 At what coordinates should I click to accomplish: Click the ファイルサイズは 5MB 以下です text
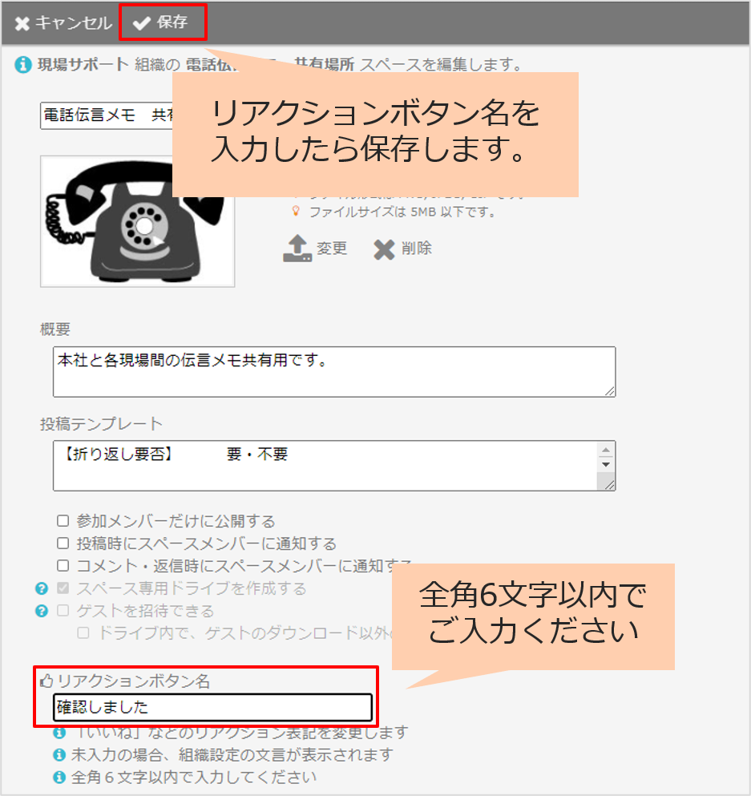402,212
